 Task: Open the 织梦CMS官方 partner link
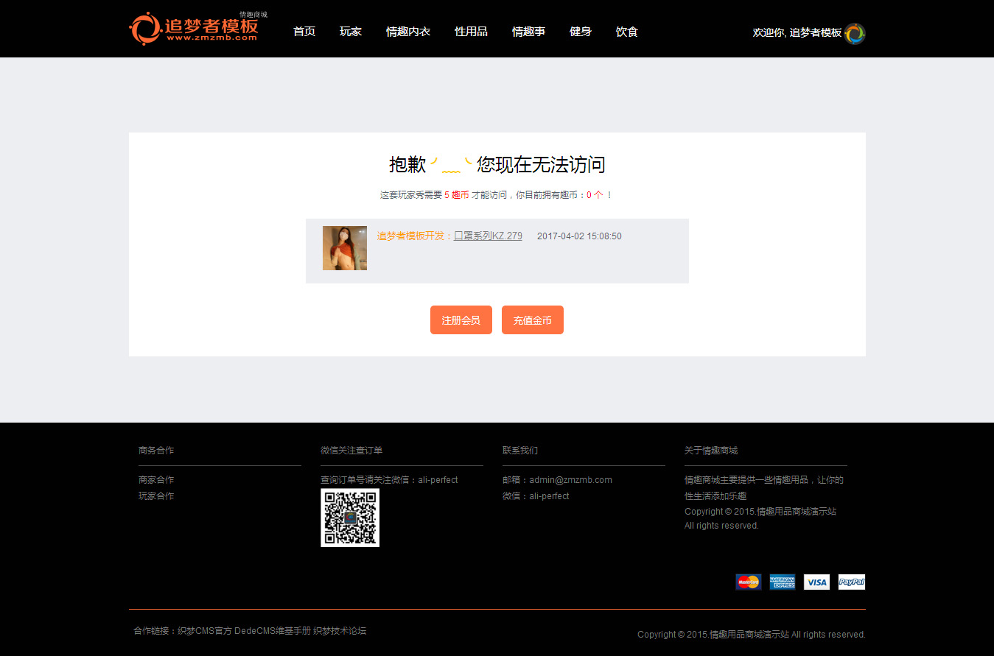click(x=204, y=631)
